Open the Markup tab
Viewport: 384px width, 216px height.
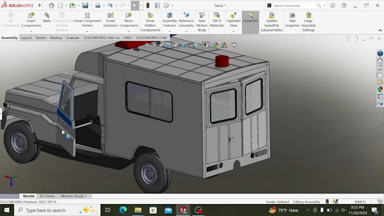point(56,38)
